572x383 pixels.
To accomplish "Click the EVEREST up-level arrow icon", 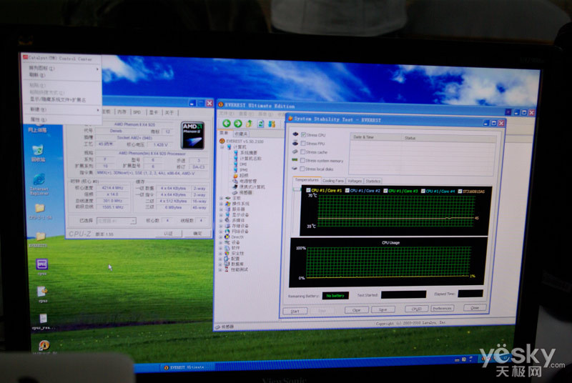I will tap(250, 124).
